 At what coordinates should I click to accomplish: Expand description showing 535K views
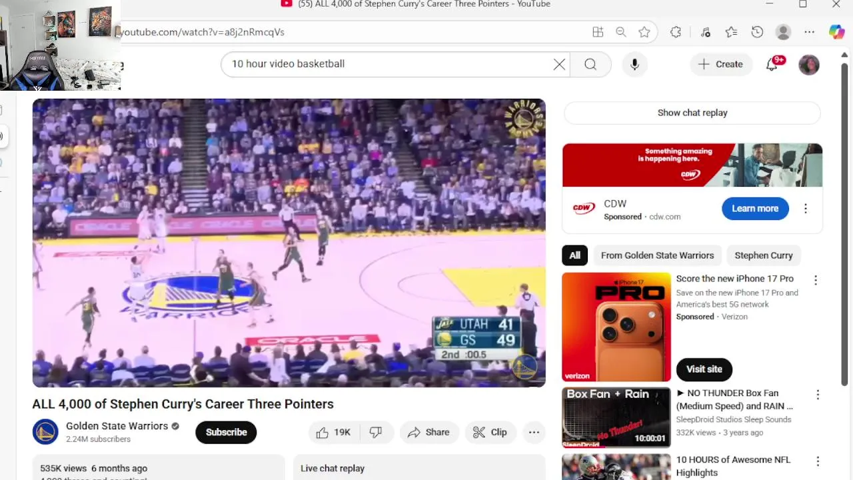(159, 468)
